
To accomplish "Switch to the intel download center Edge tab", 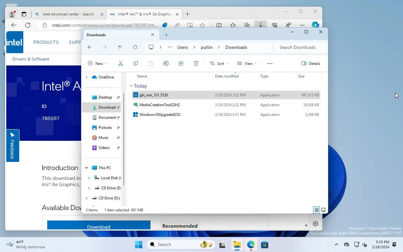I will click(x=69, y=14).
